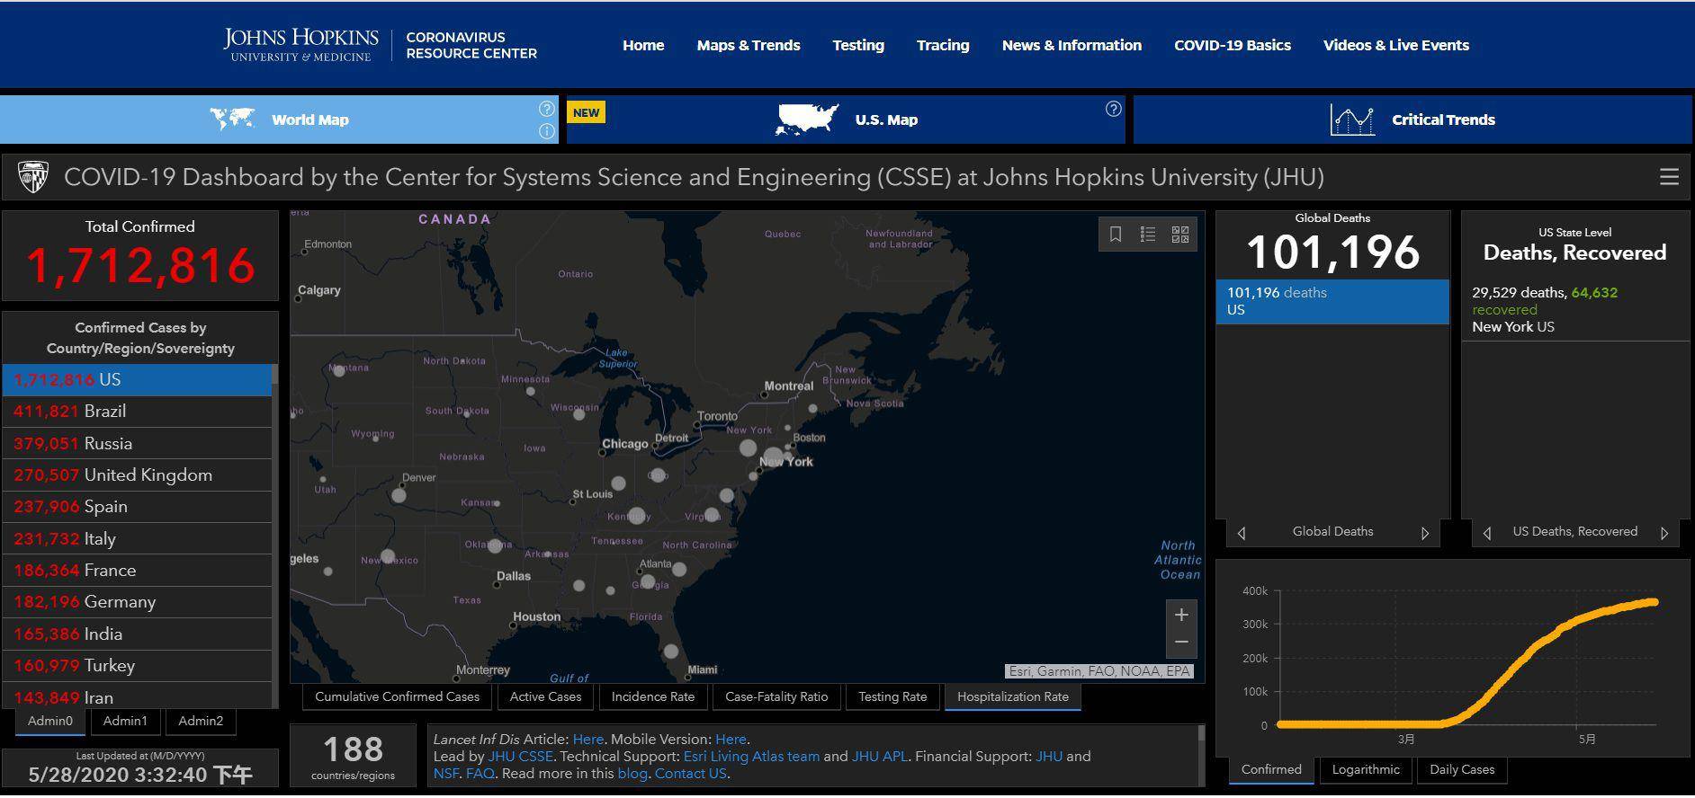The height and width of the screenshot is (798, 1695).
Task: Click the NEW badge on U.S. Map tab
Action: [x=586, y=112]
